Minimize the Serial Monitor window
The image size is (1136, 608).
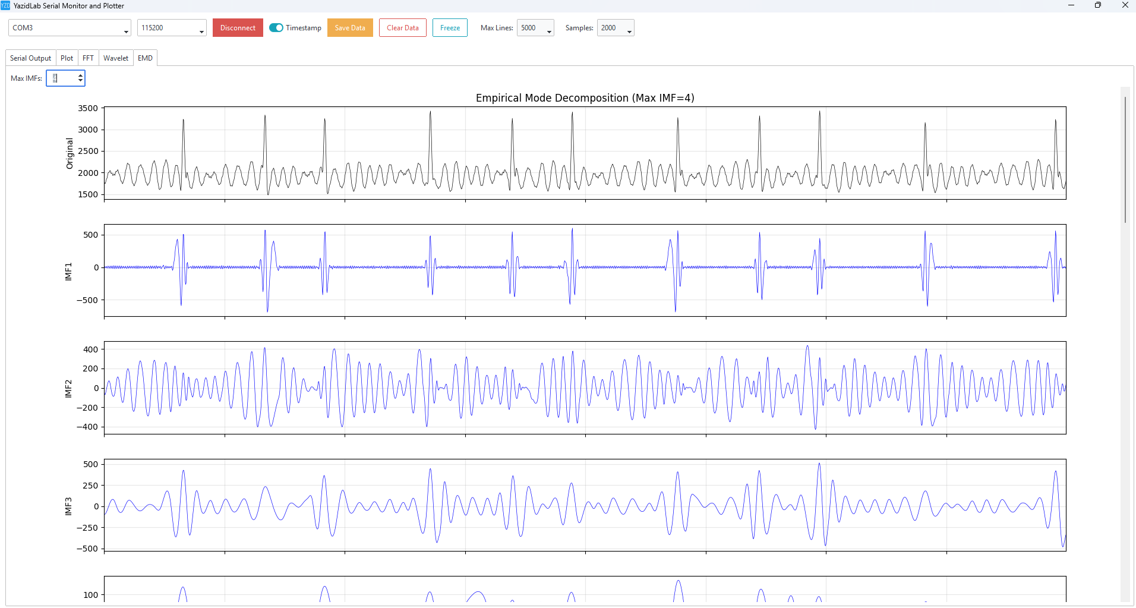click(x=1071, y=5)
